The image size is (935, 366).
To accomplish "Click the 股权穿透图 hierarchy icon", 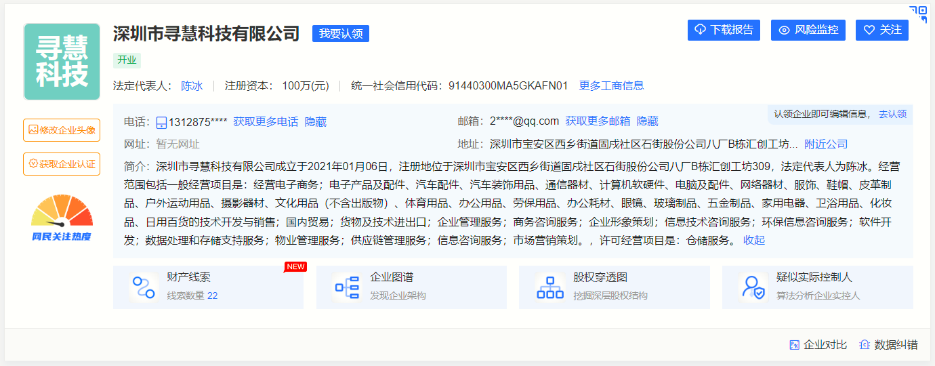I will pos(549,287).
